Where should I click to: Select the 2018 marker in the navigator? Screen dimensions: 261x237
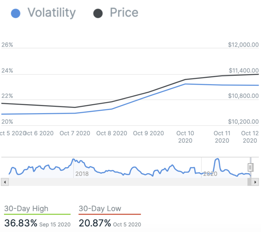(x=82, y=174)
